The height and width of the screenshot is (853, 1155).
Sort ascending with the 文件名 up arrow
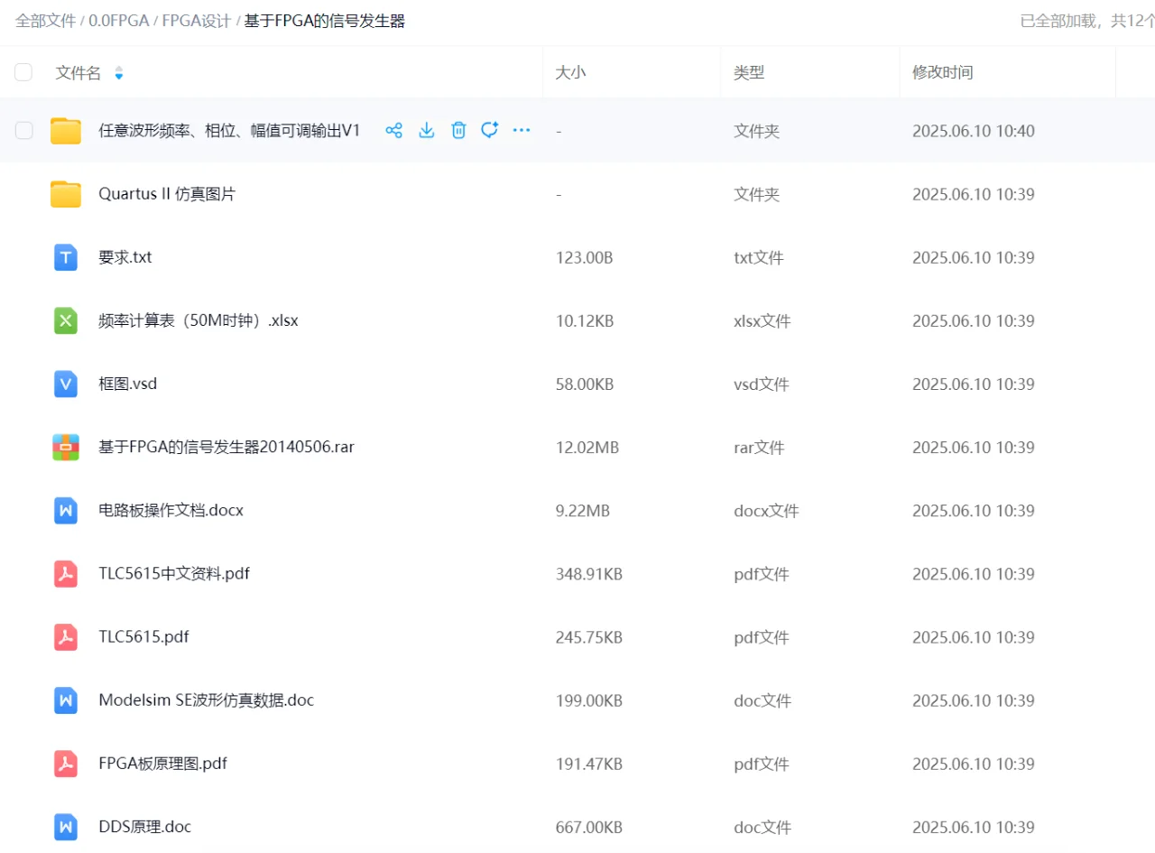tap(118, 68)
